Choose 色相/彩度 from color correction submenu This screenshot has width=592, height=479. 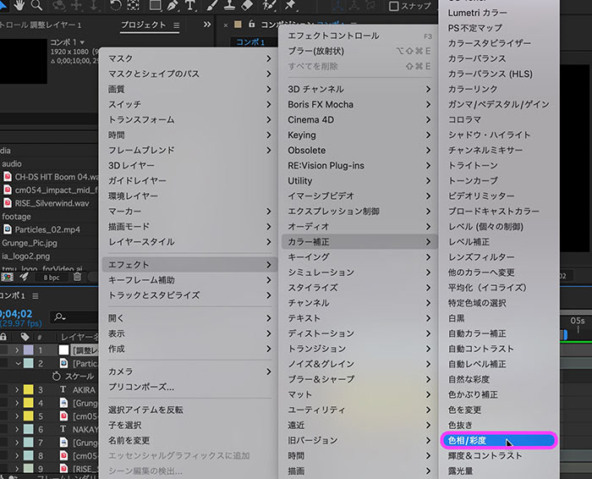499,440
